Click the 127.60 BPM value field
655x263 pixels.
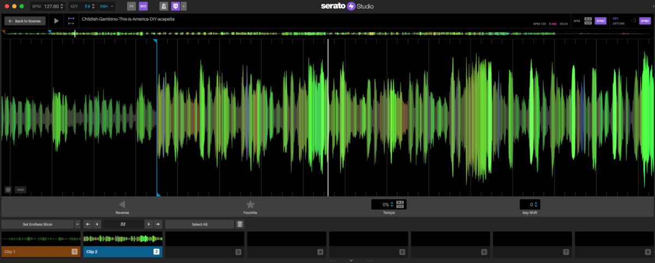[52, 6]
